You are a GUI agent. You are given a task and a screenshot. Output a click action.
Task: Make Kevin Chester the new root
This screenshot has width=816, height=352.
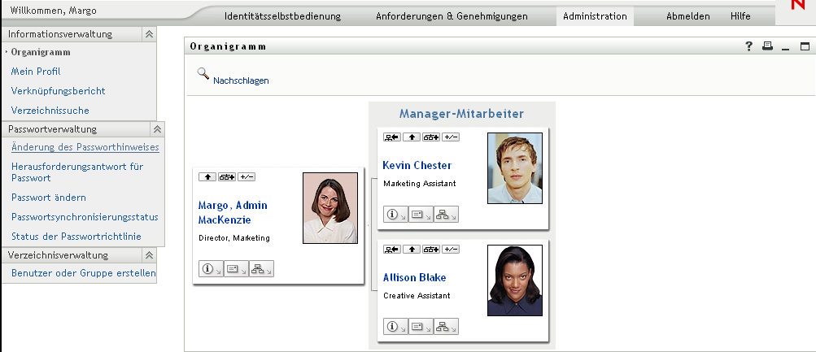[x=392, y=137]
